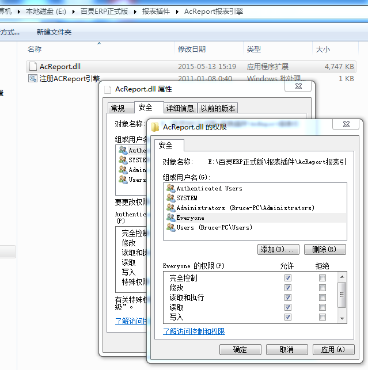Expand breadcrumb arrow after 报表插件
Screen dimensions: 368x370
(177, 12)
